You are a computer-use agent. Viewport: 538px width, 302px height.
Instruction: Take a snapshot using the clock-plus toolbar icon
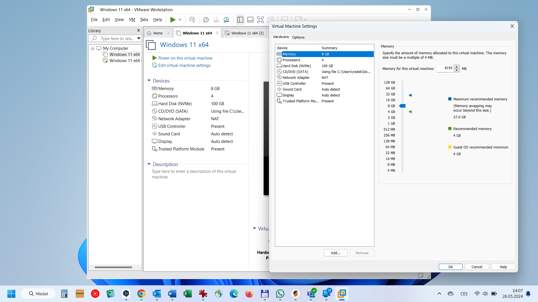[x=206, y=20]
